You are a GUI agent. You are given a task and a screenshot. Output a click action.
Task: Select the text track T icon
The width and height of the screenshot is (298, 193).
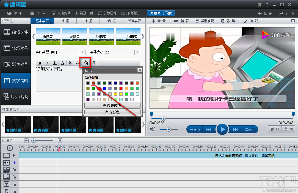pos(6,184)
